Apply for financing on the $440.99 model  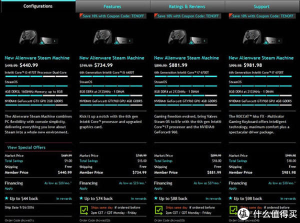[9, 188]
